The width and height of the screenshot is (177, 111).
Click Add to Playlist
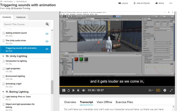click(x=141, y=3)
